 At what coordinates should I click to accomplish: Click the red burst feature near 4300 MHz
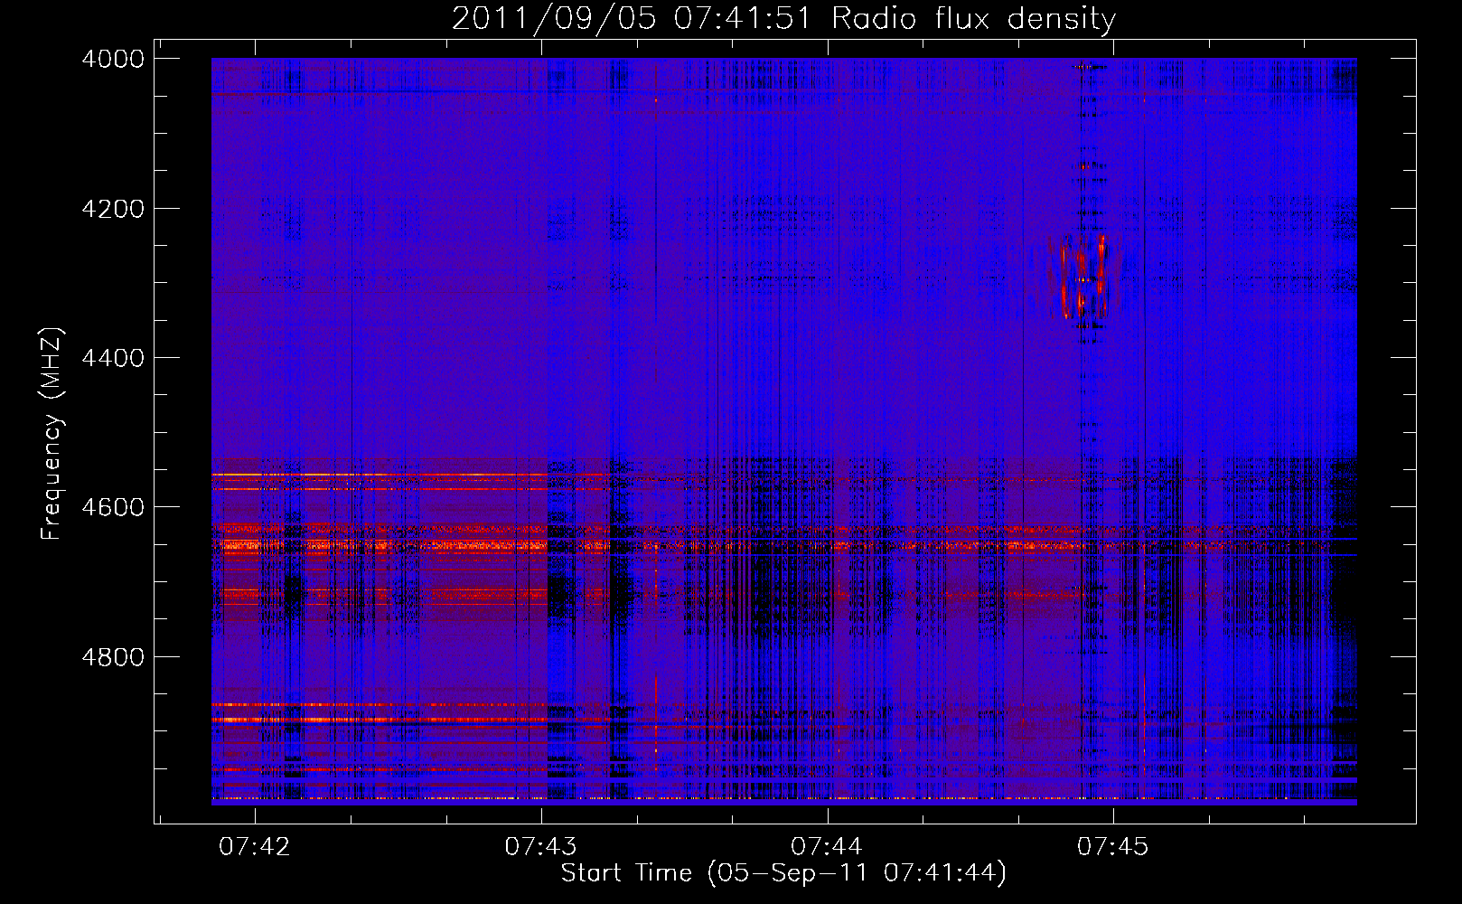click(x=1082, y=277)
